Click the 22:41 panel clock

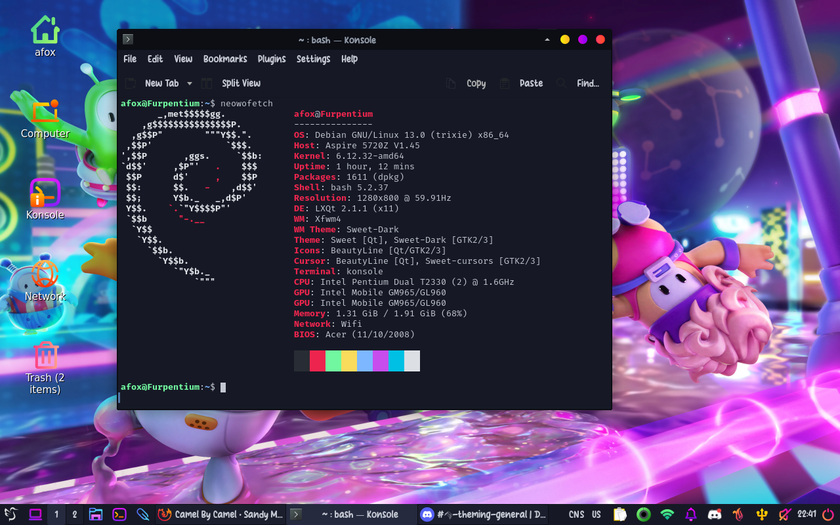(x=807, y=514)
